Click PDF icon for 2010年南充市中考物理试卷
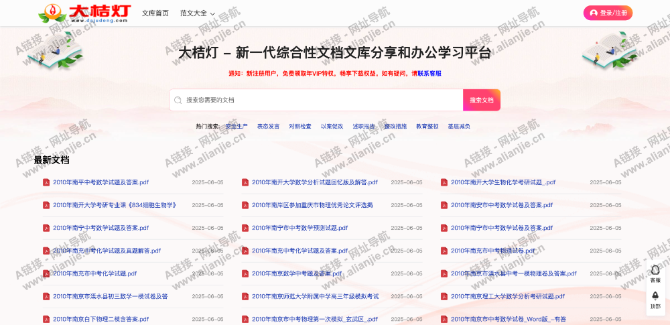This screenshot has height=325, width=670. pyautogui.click(x=444, y=251)
